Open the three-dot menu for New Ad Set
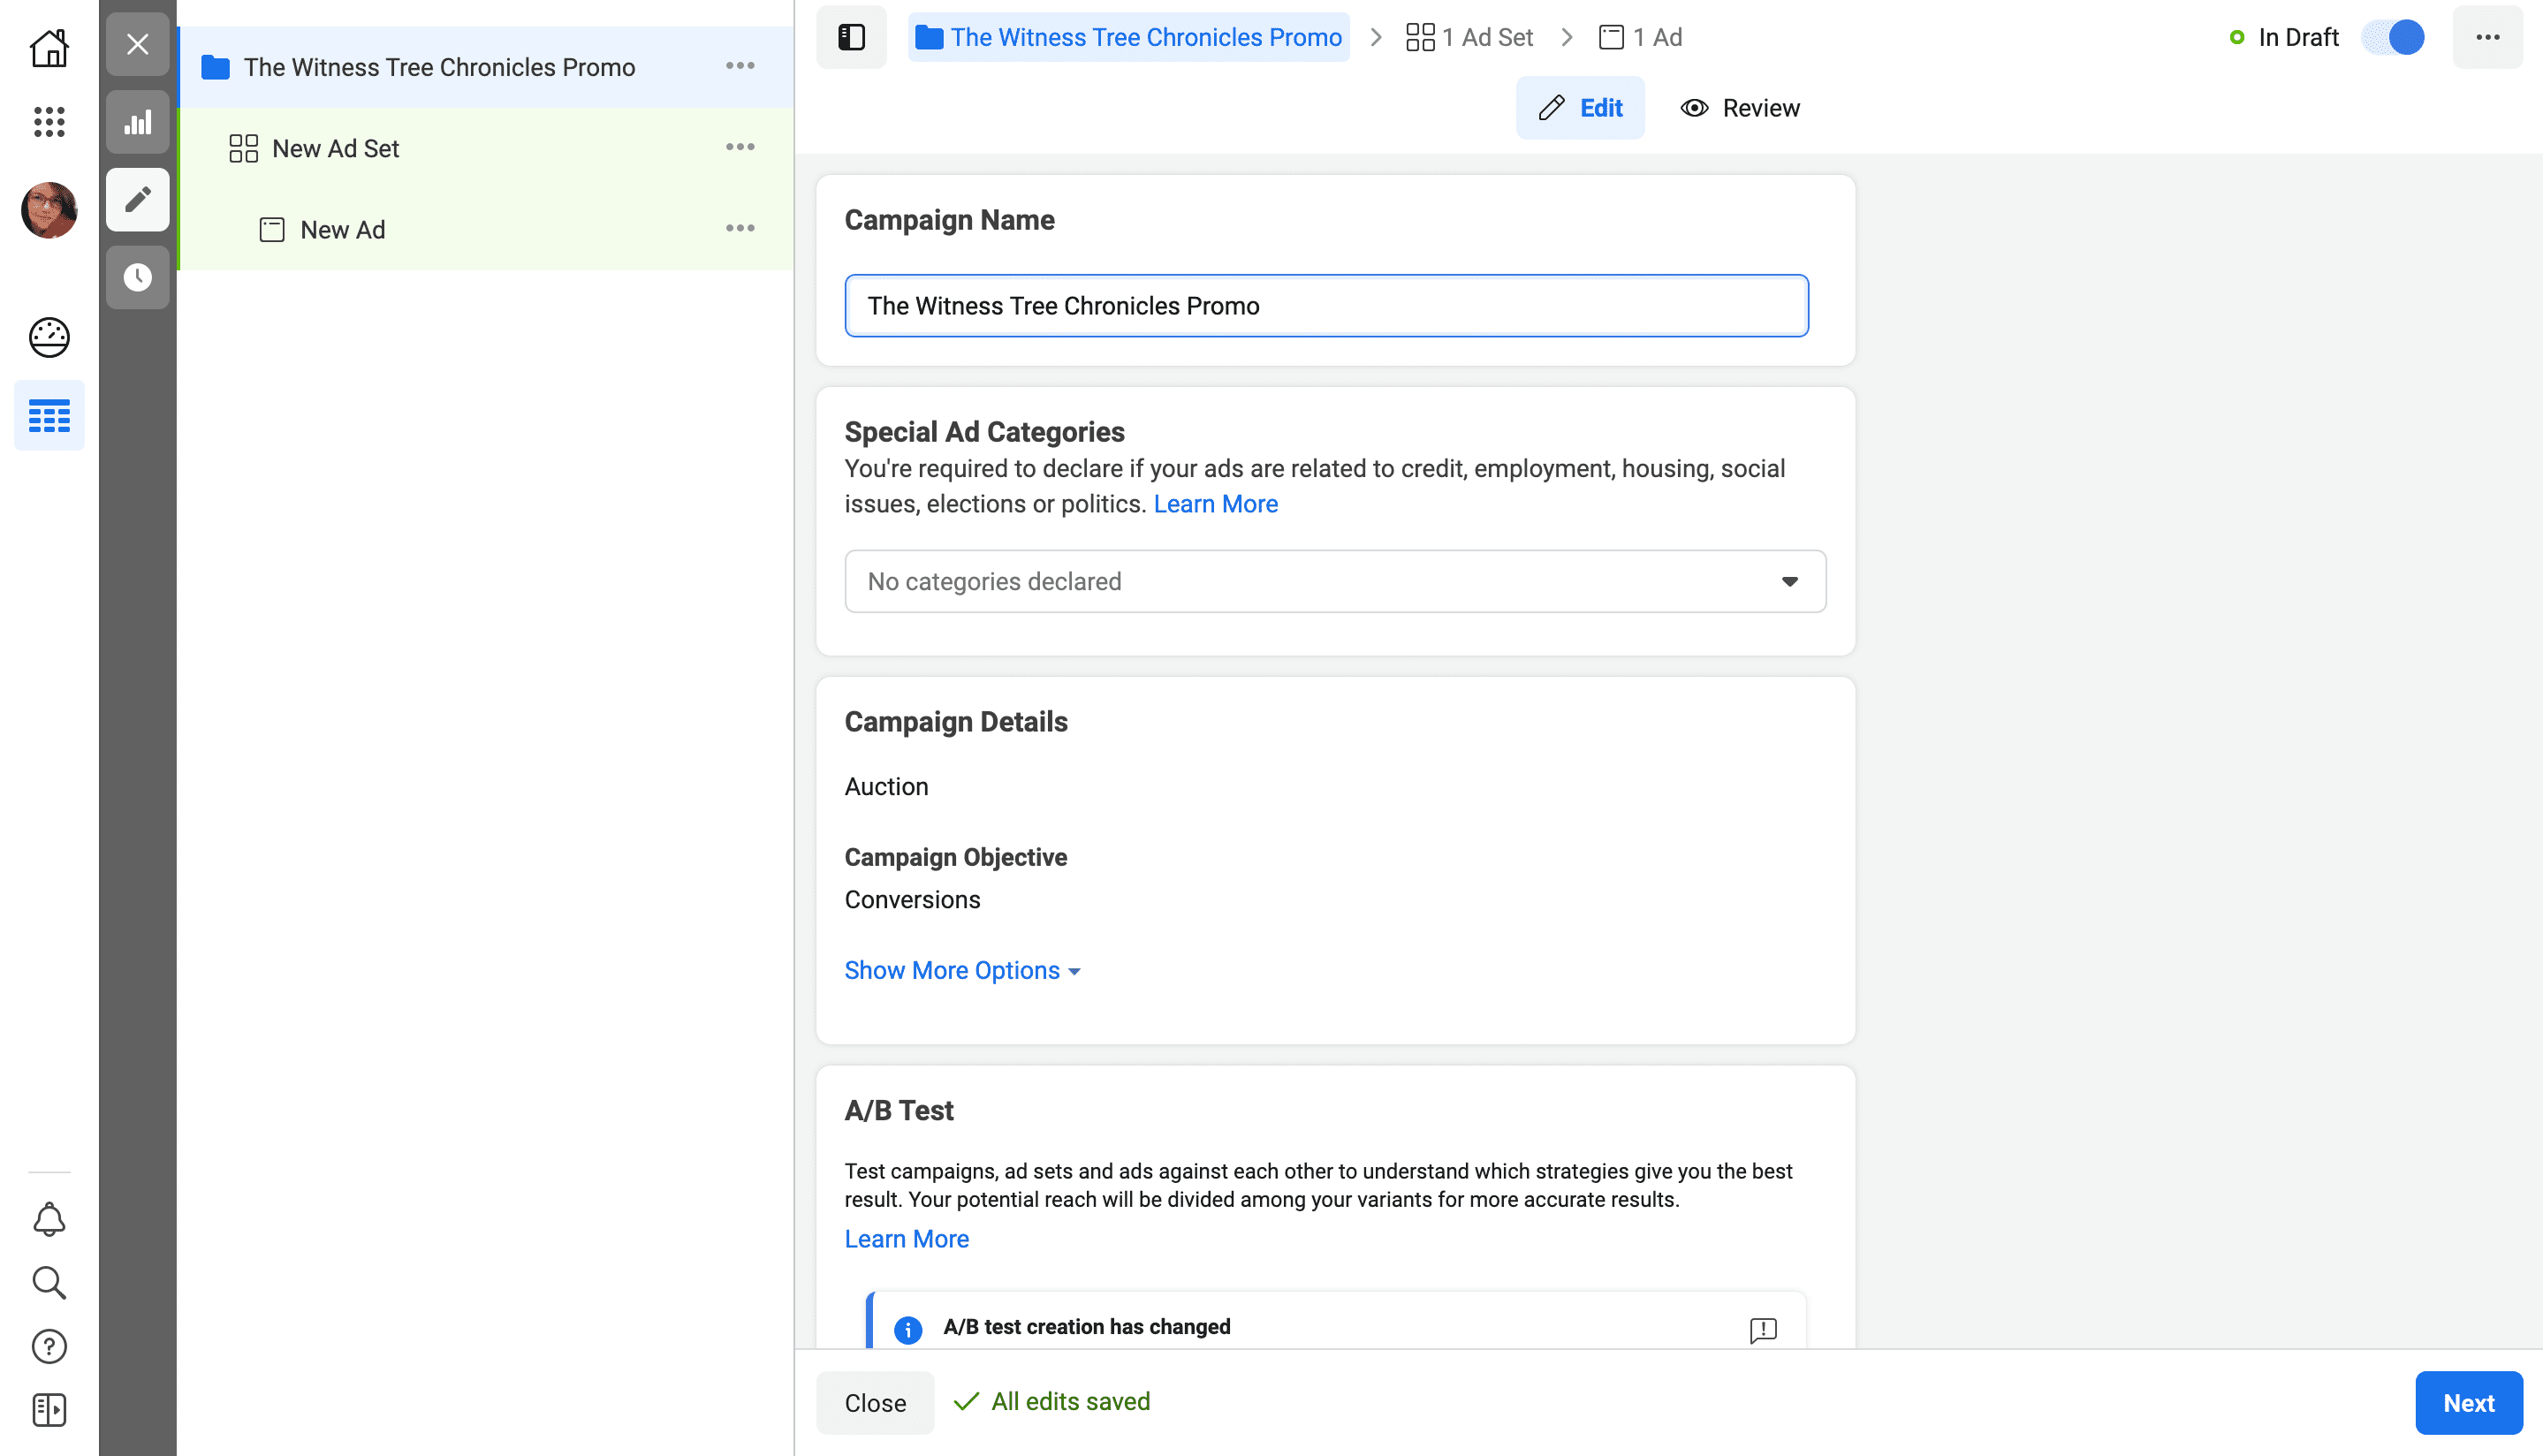This screenshot has width=2543, height=1456. pyautogui.click(x=740, y=147)
